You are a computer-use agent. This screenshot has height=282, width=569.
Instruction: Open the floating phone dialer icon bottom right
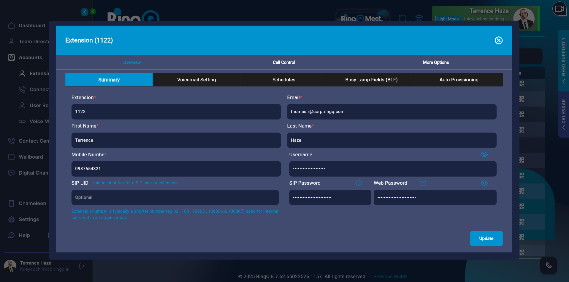coord(549,265)
